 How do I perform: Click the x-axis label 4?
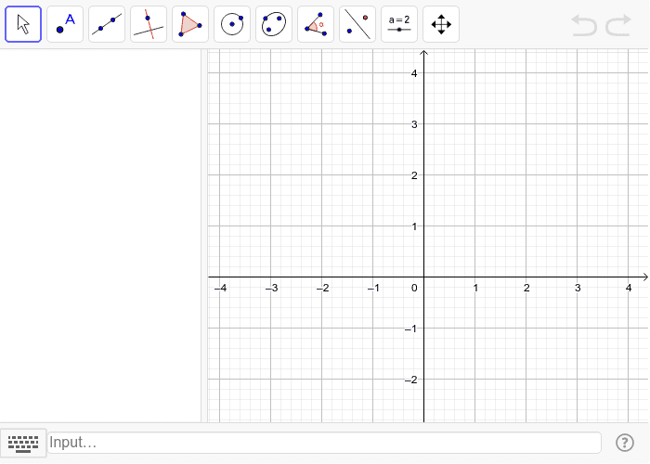[629, 288]
